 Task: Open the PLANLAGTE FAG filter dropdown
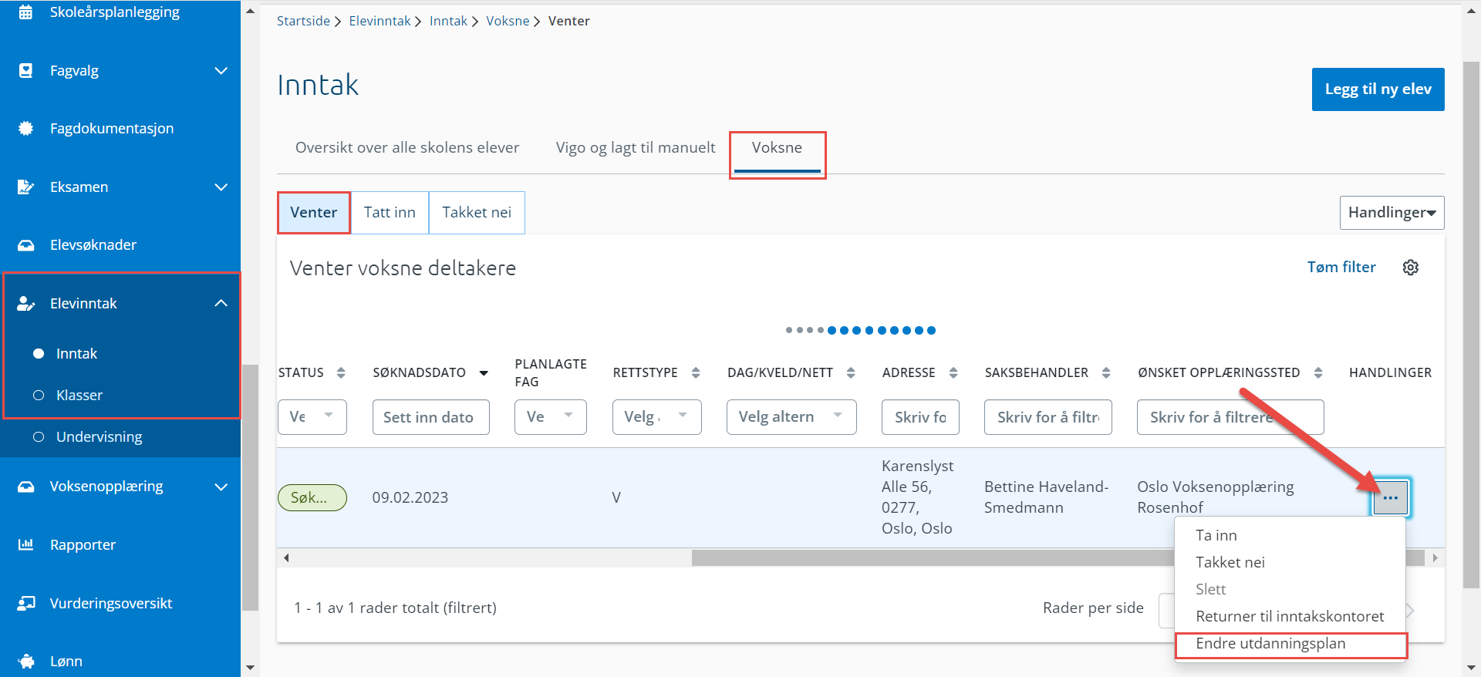pos(551,417)
